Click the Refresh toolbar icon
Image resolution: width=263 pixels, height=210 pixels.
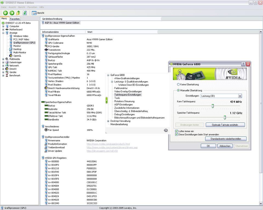click(25, 13)
